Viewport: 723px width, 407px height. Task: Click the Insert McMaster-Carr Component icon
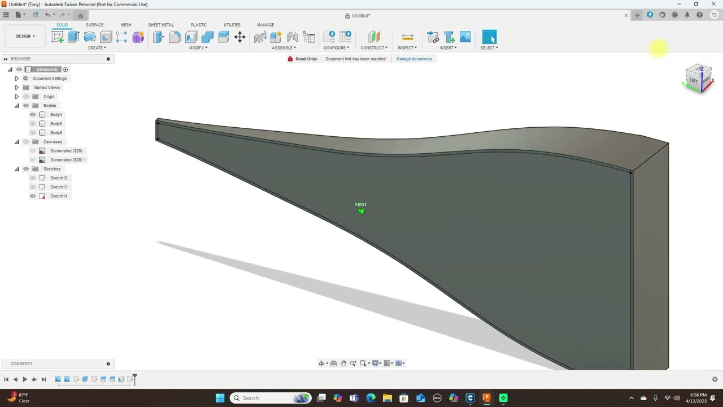450,37
